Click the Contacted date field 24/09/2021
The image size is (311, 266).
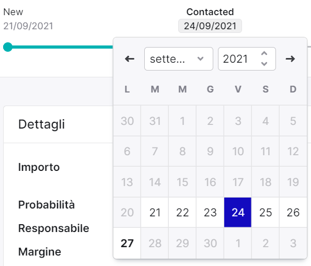(x=210, y=26)
